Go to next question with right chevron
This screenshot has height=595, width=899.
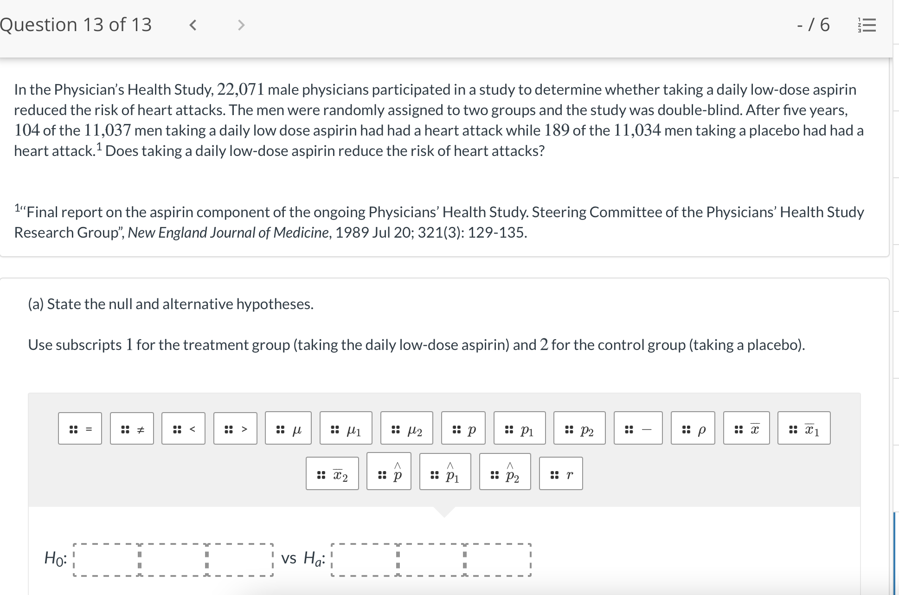241,26
